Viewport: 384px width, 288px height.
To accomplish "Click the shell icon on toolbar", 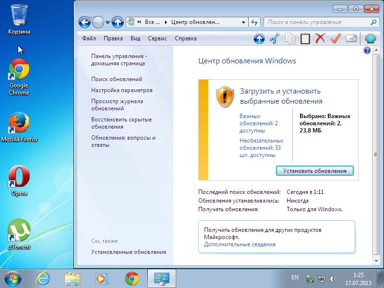I will coord(371,38).
